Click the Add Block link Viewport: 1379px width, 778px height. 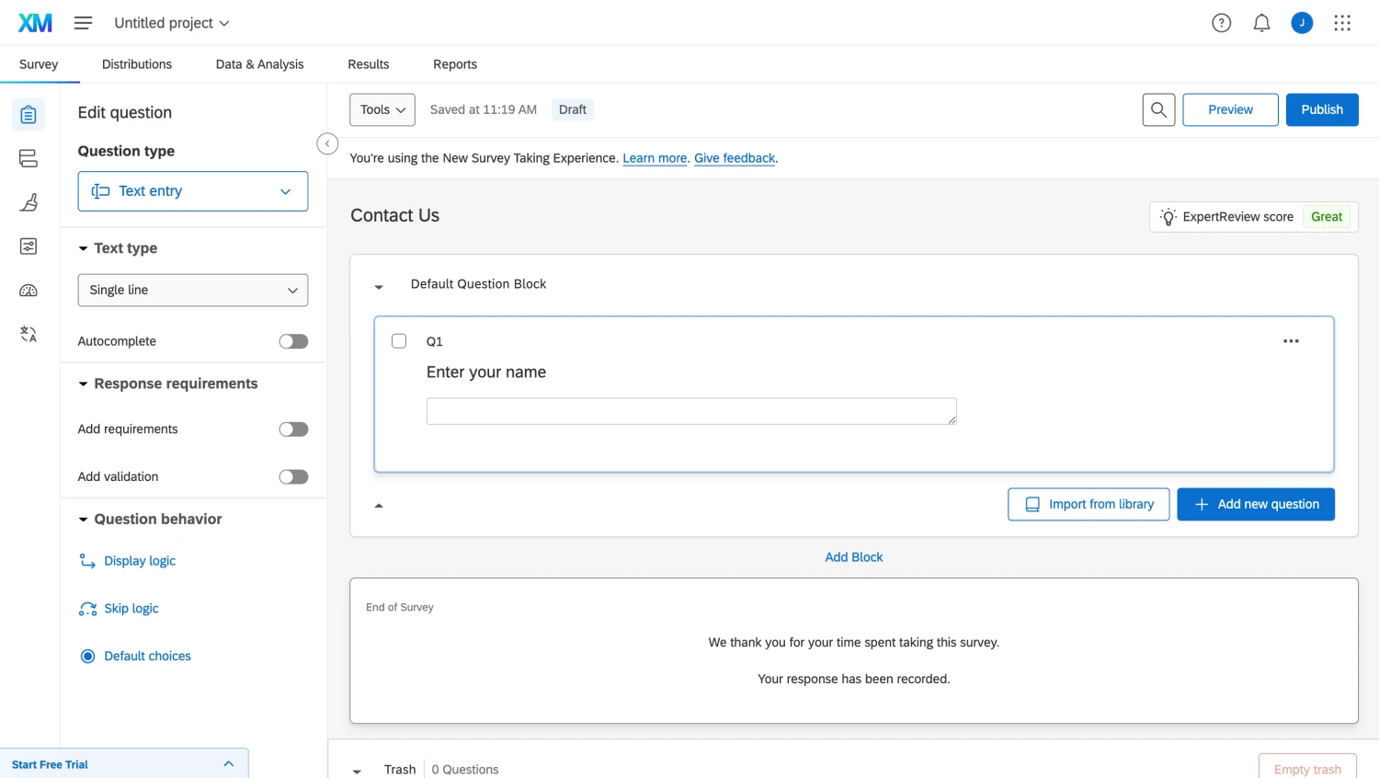click(x=853, y=557)
